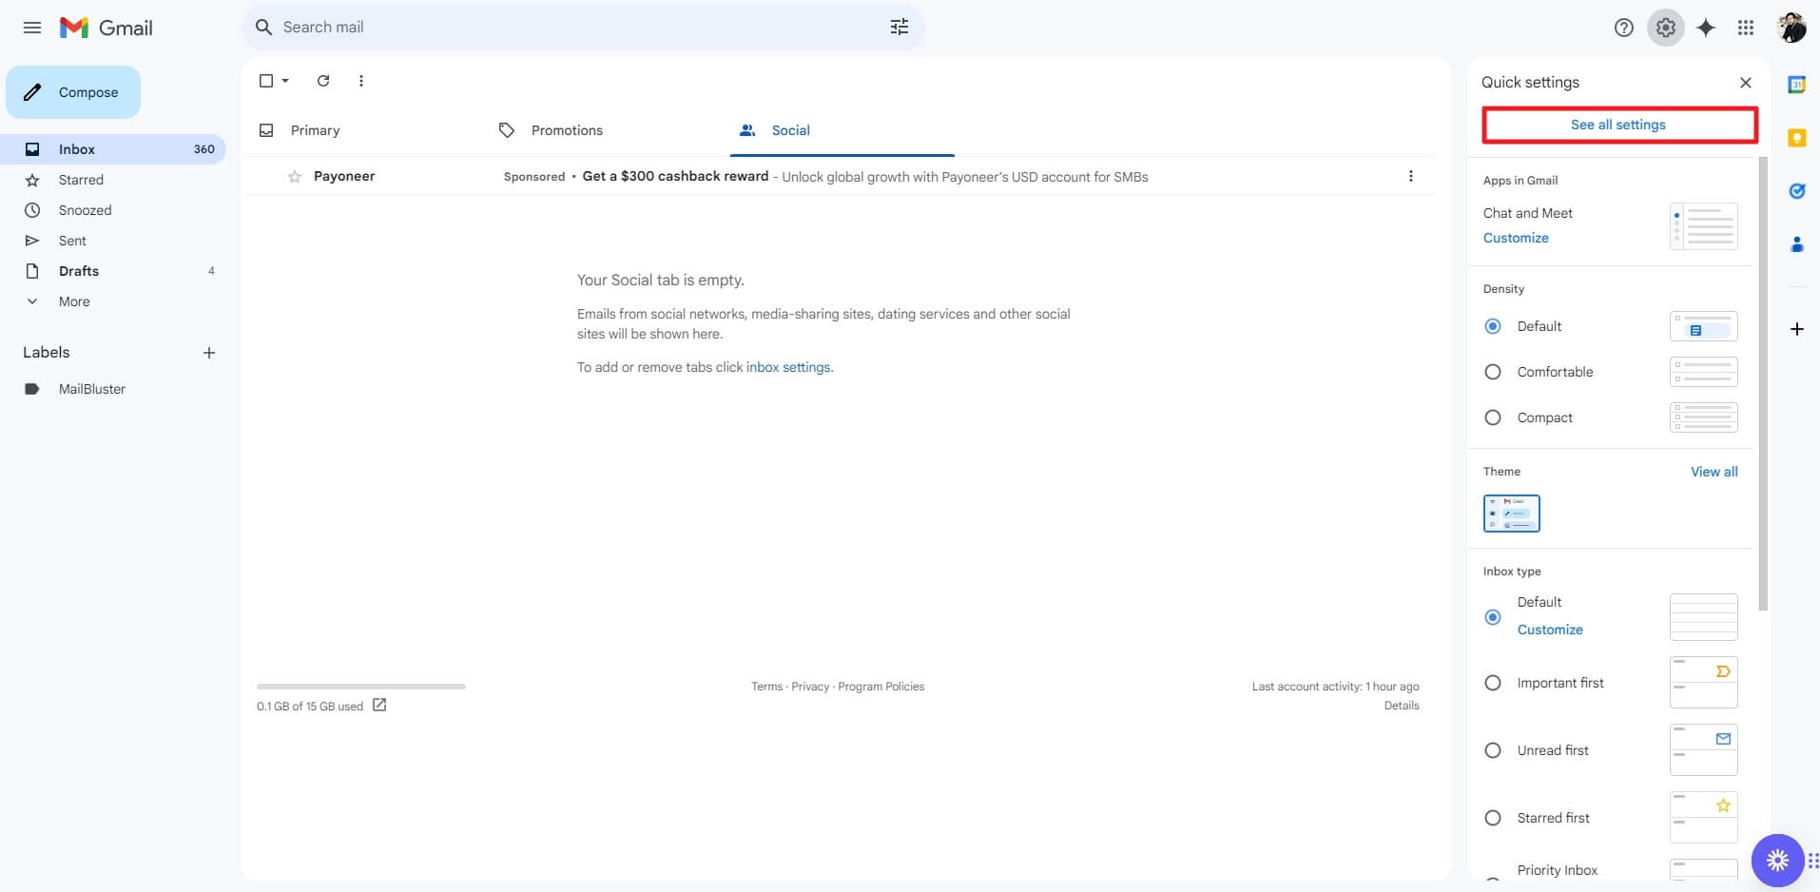
Task: Select the default light theme thumbnail
Action: click(1511, 513)
